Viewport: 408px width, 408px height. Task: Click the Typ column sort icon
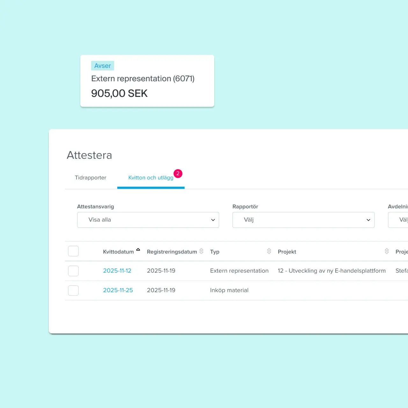[x=269, y=251]
